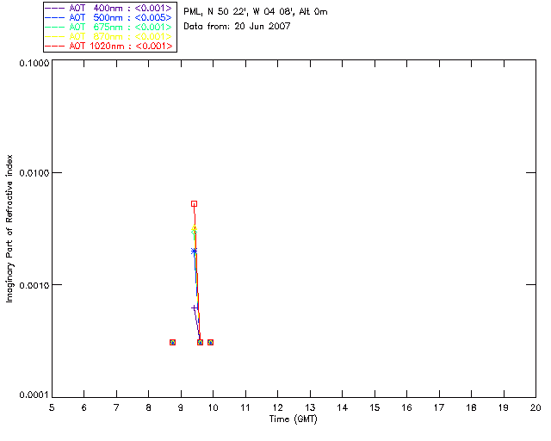
Task: Click the red square marker at the top of the line
Action: pos(194,203)
